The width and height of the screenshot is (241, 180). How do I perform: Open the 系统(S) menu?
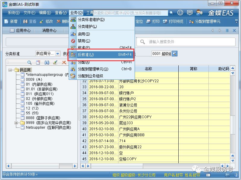(x=14, y=13)
